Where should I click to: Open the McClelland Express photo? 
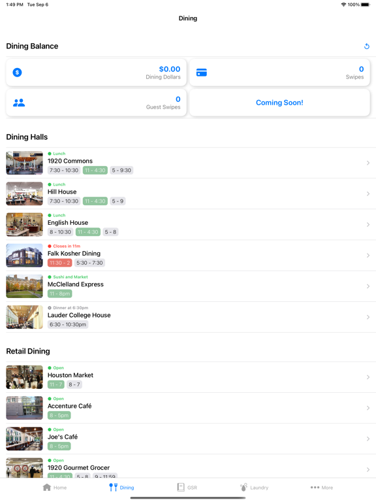click(x=24, y=286)
